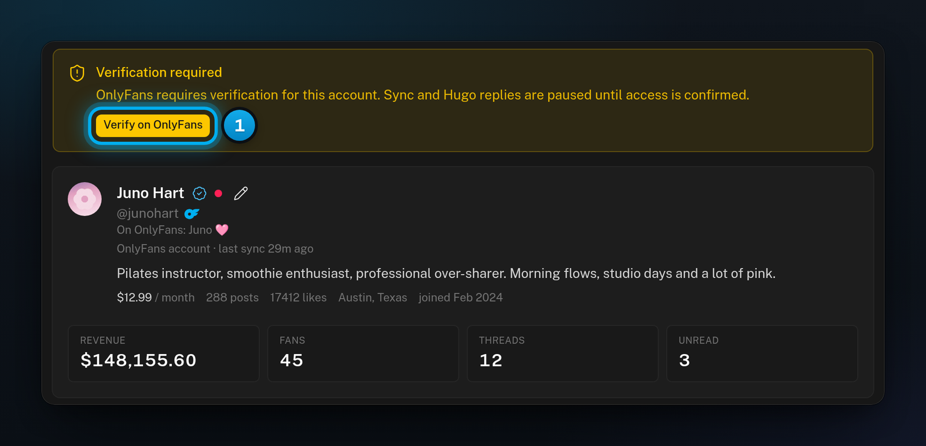Open the UNREAD 3 card
Image resolution: width=926 pixels, height=446 pixels.
762,354
